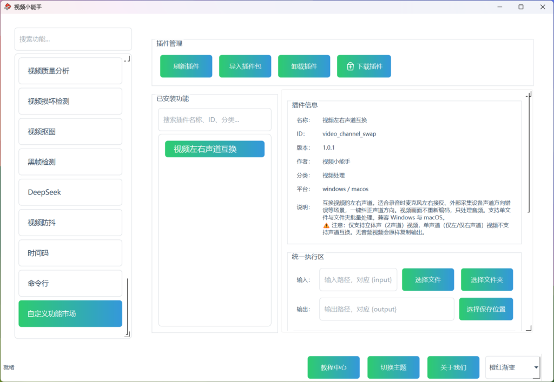Click the download icon on 下载插件
This screenshot has width=554, height=382.
click(350, 66)
